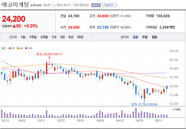The height and width of the screenshot is (129, 186).
Task: Click the current price 24,200
Action: 14,19
